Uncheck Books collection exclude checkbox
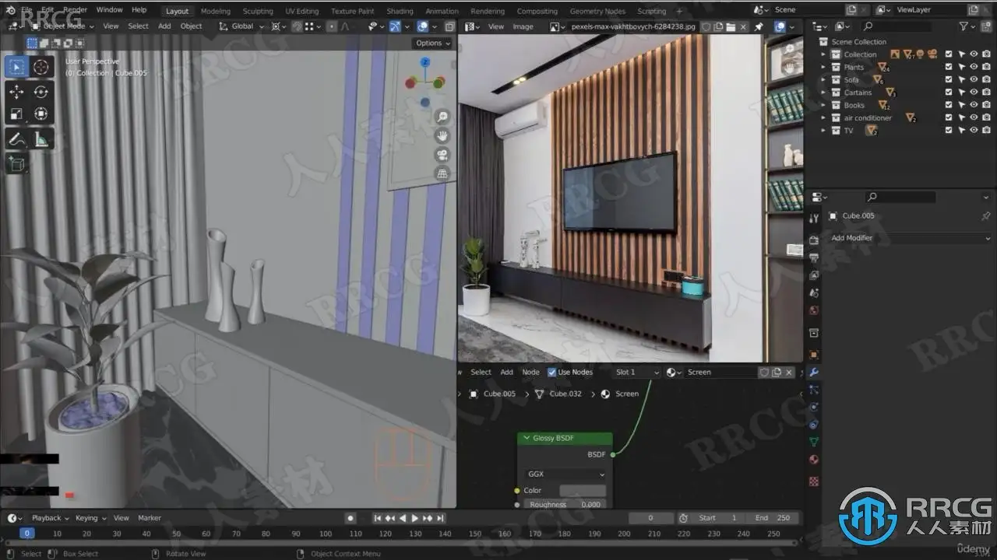Image resolution: width=997 pixels, height=560 pixels. [949, 105]
